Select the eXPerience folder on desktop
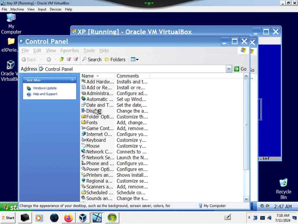 pyautogui.click(x=10, y=45)
